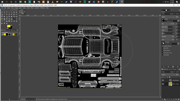Increase Size value with stepper arrows
This screenshot has width=180, height=101.
175,23
